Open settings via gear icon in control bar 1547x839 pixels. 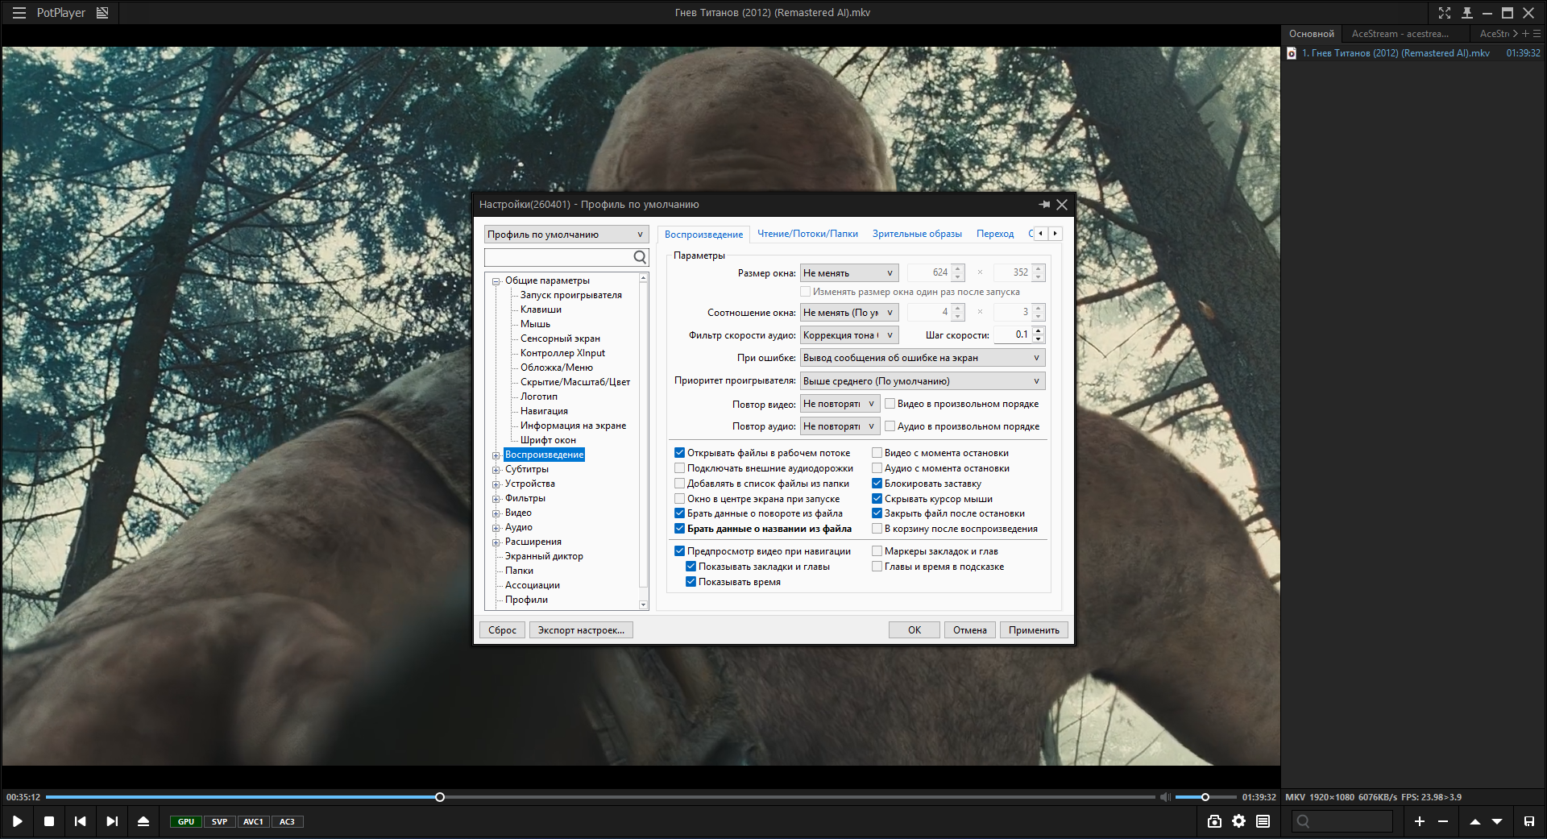pos(1238,821)
